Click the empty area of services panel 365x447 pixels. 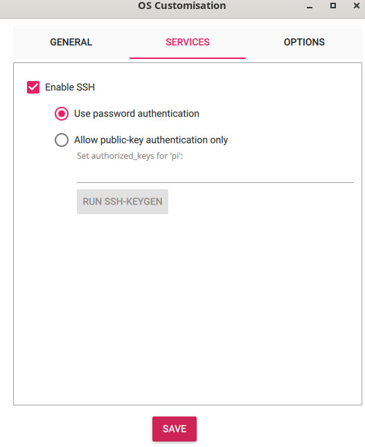[188, 308]
